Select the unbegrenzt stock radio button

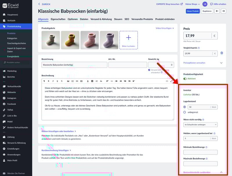coord(185,112)
